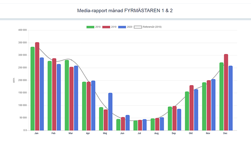Click the kWh y-axis label
Viewport: 251px width, 143px height.
[14, 80]
